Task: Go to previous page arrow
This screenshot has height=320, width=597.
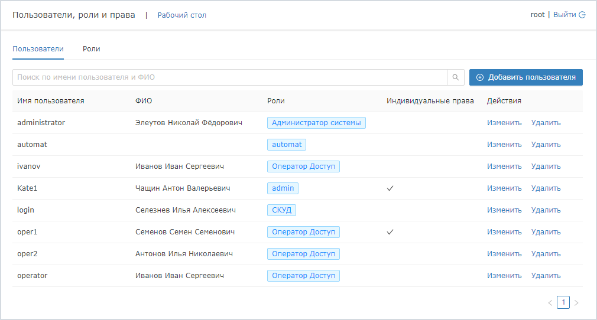Action: [x=550, y=303]
